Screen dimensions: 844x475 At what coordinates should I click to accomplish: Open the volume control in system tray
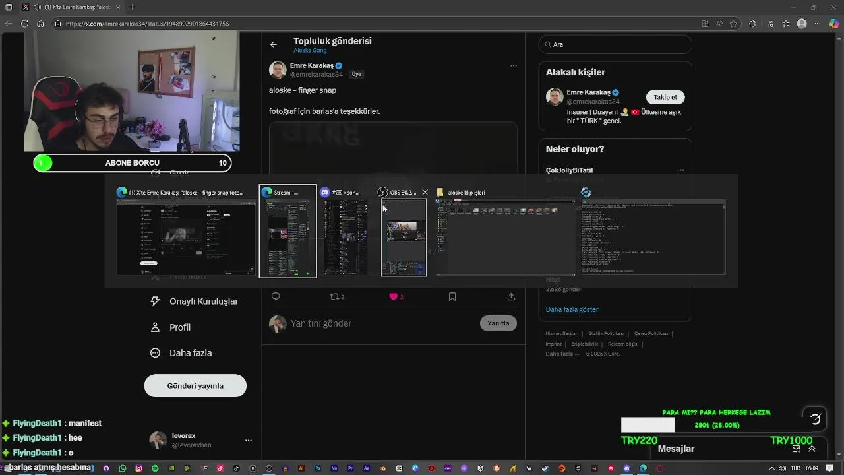782,468
